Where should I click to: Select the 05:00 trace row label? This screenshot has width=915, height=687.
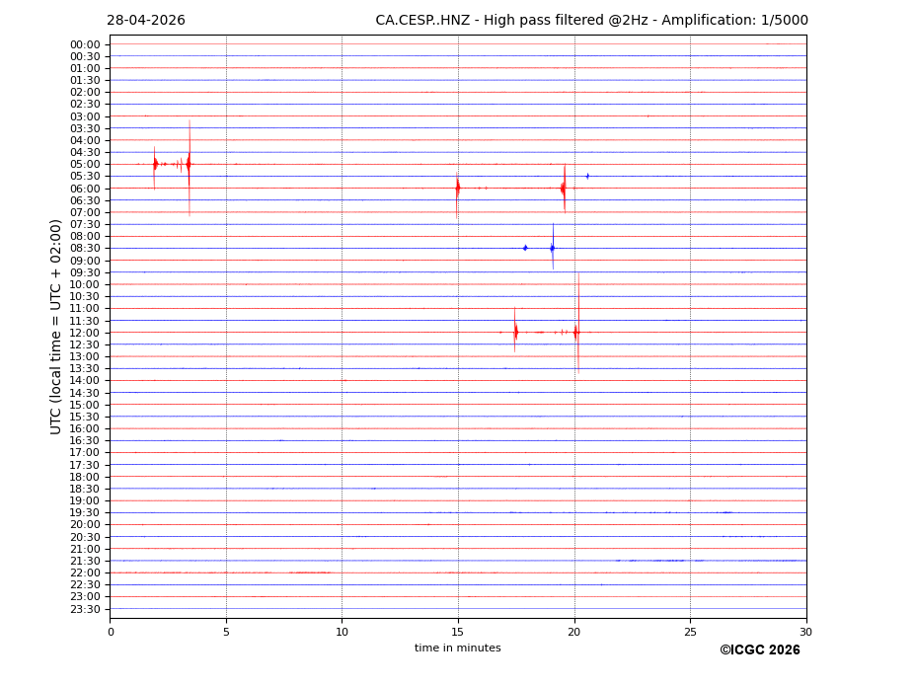(x=85, y=165)
